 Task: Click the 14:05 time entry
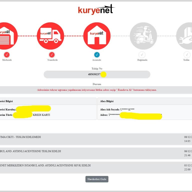(x=187, y=141)
